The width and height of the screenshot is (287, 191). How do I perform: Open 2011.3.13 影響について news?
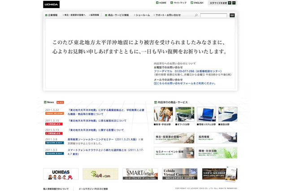(x=96, y=130)
